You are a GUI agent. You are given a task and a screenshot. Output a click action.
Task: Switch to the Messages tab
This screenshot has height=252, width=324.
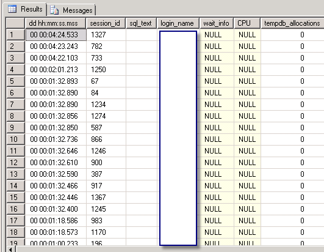(71, 10)
